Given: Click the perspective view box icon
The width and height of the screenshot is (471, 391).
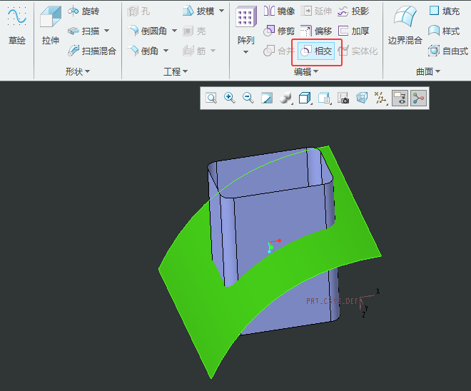Looking at the screenshot, I should (x=362, y=98).
